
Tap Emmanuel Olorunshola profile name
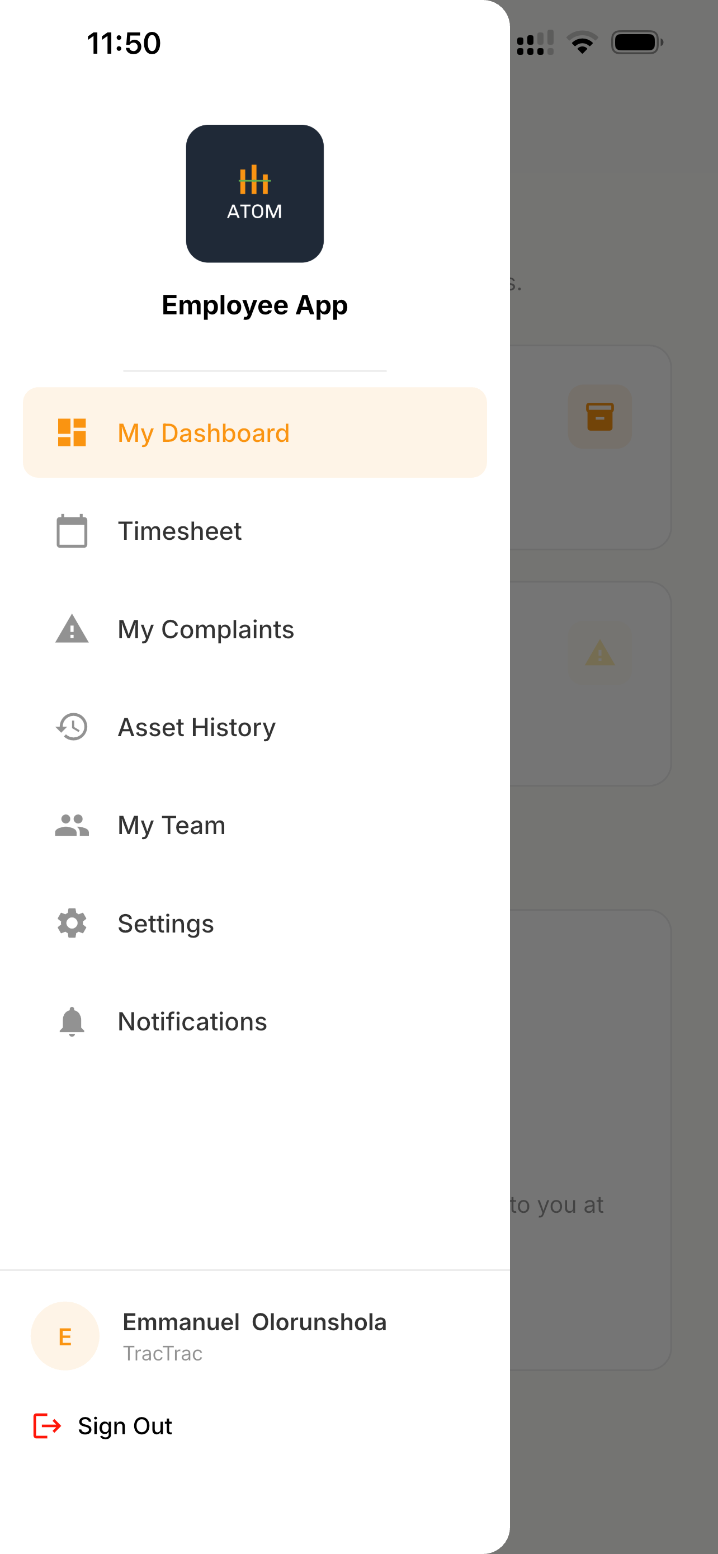coord(254,1322)
